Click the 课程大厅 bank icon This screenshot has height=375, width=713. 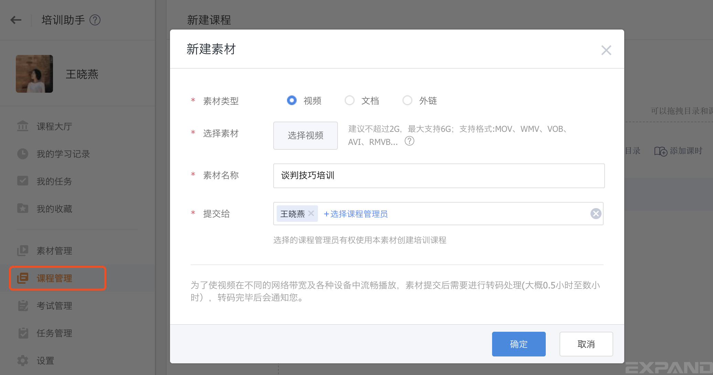tap(23, 126)
